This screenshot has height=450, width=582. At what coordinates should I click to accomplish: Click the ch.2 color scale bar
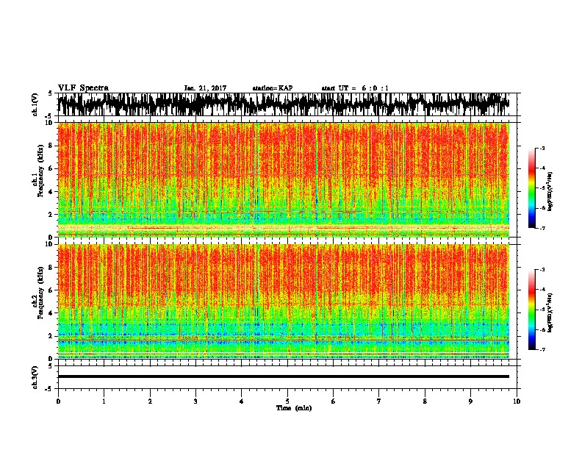[x=531, y=310]
